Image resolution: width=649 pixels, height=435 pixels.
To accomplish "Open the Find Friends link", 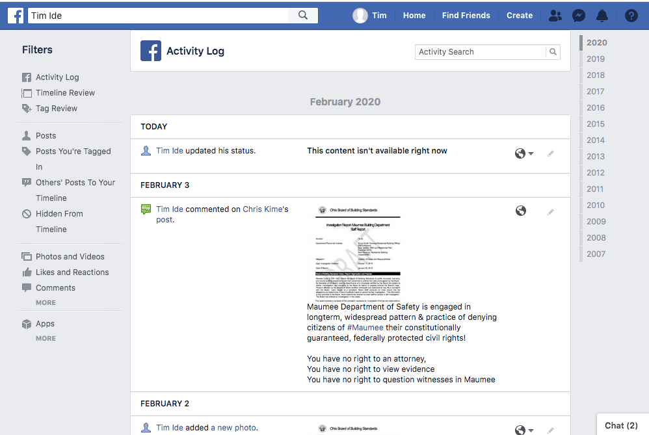I will point(466,16).
